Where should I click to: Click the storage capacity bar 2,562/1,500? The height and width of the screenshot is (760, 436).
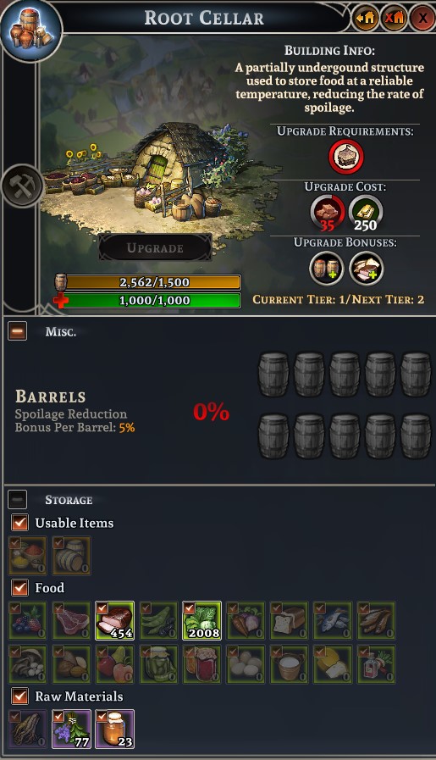tap(153, 282)
